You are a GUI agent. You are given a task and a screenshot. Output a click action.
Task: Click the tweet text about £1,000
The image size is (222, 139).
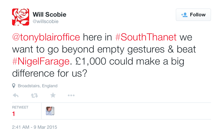click(x=104, y=55)
